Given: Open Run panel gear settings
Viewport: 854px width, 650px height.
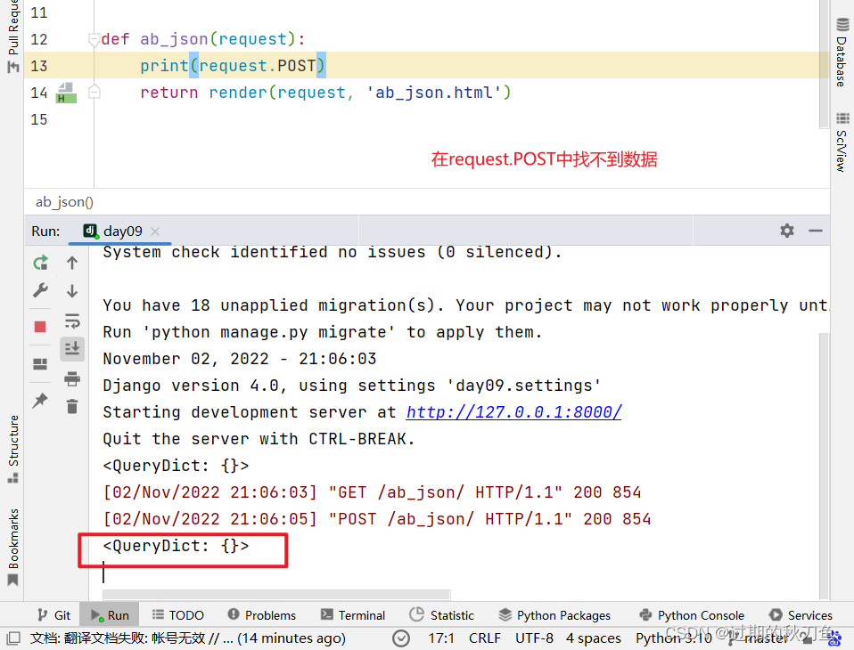Looking at the screenshot, I should (786, 231).
